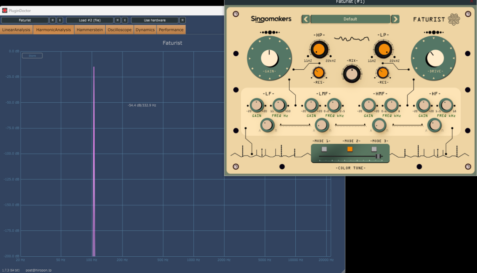Click the 1.7.3 (64 bit) version text
Viewport: 477px width, 273px height.
[11, 270]
